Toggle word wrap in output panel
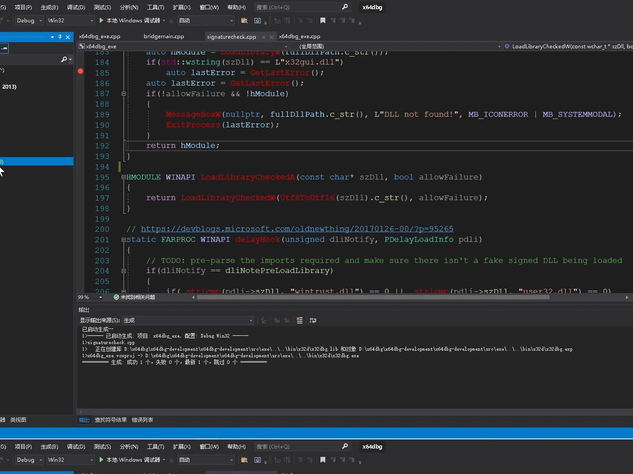 tap(313, 320)
